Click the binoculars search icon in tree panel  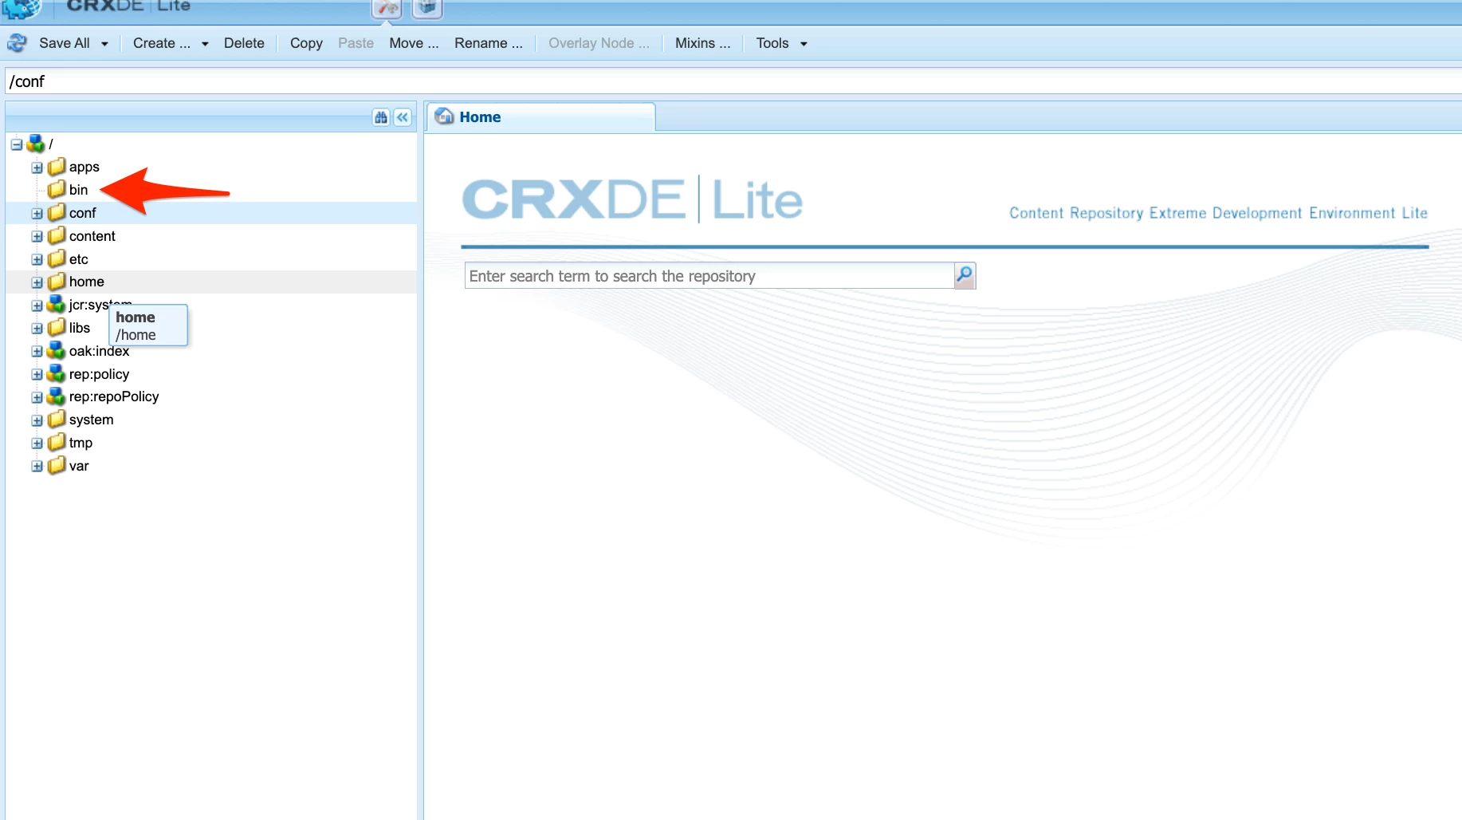tap(381, 117)
